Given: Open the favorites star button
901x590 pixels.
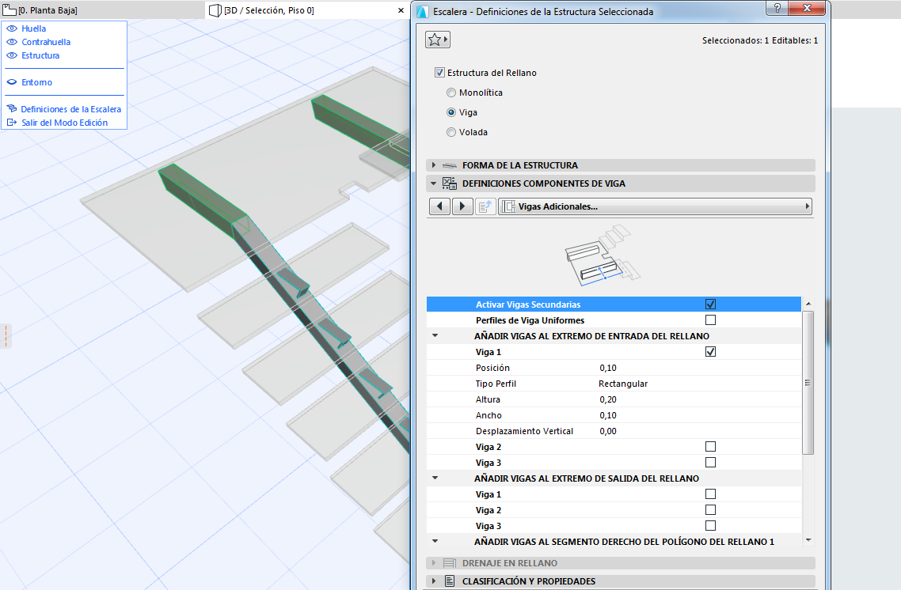Looking at the screenshot, I should (437, 40).
